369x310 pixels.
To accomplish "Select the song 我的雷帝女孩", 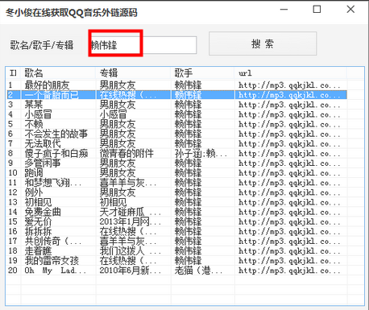I will (52, 261).
